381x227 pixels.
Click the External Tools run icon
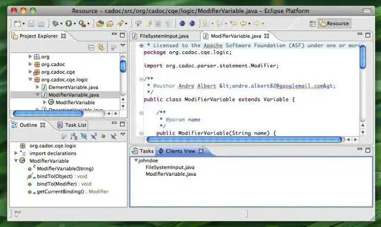click(82, 24)
